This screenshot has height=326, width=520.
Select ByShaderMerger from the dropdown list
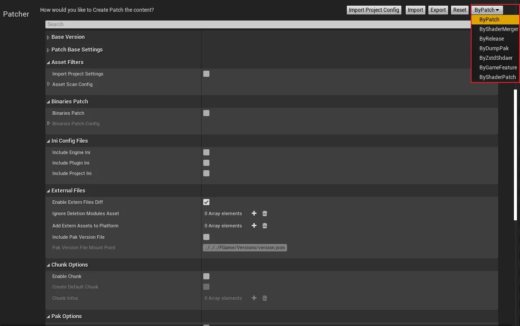tap(498, 29)
